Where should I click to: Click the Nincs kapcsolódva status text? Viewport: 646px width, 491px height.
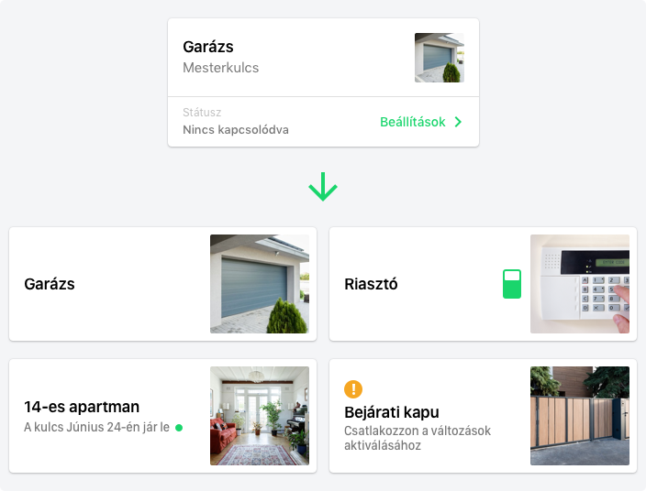[x=236, y=129]
